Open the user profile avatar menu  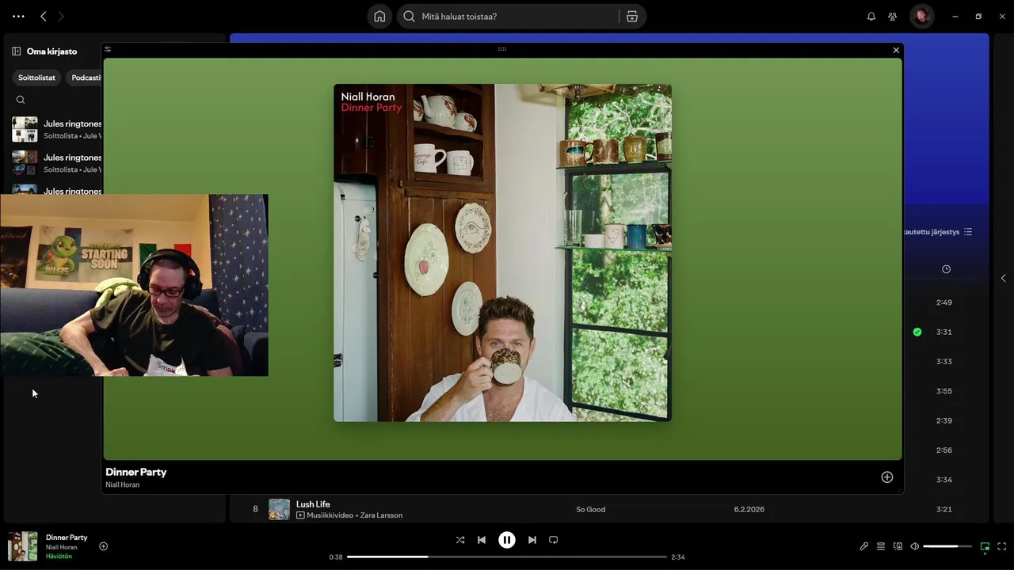click(921, 16)
